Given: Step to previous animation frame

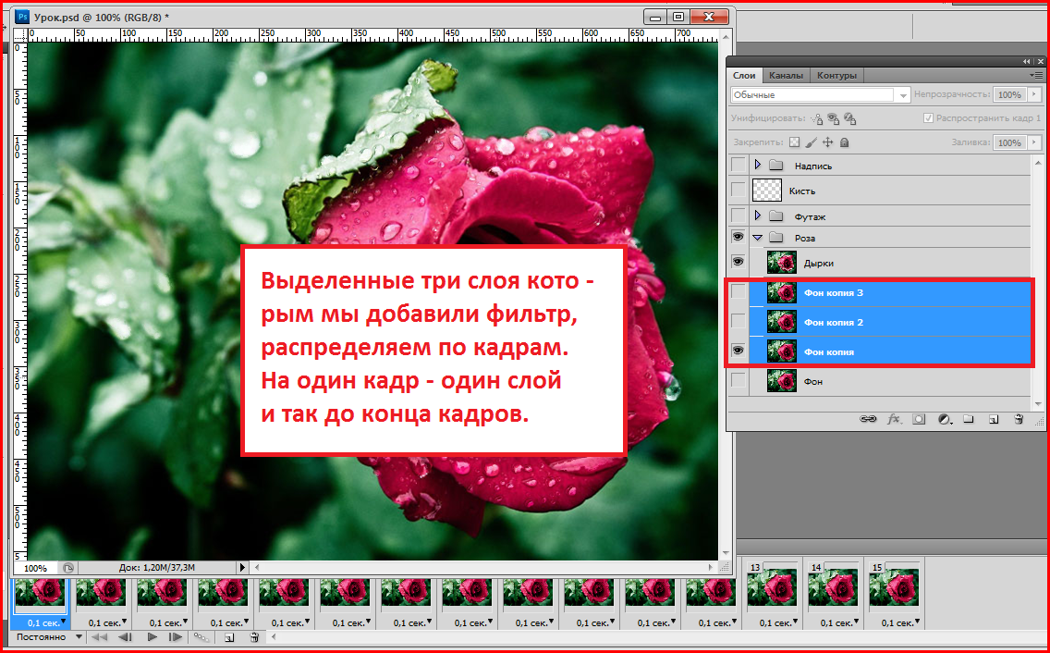Looking at the screenshot, I should (125, 637).
